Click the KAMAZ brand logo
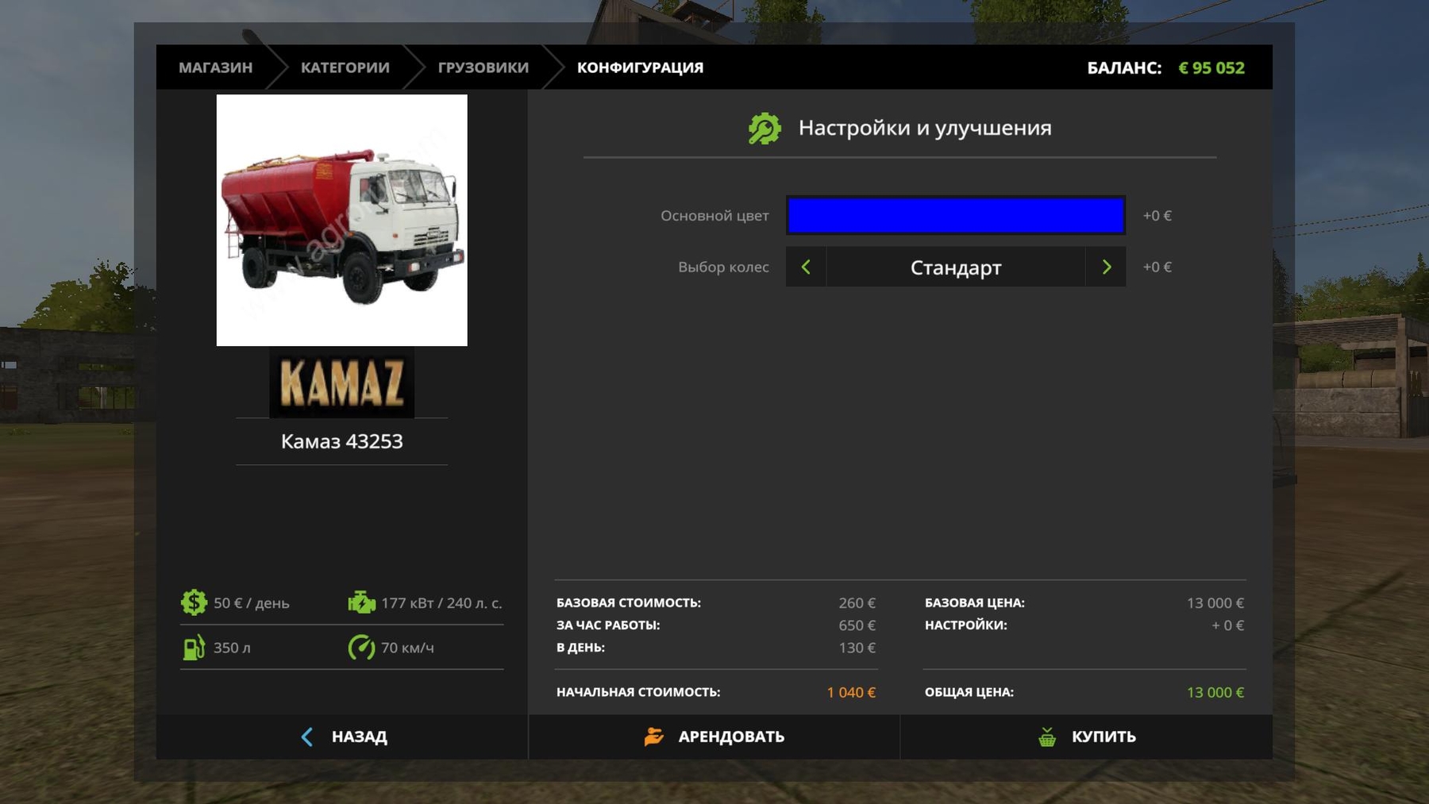 (x=341, y=383)
